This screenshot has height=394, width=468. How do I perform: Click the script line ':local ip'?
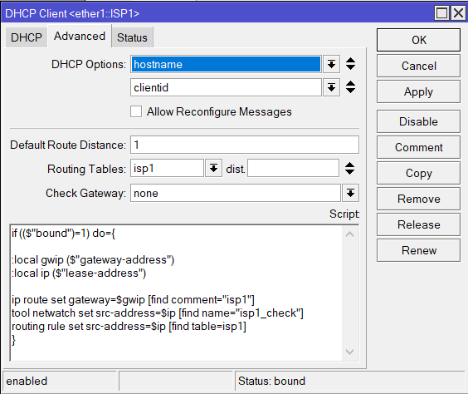point(79,273)
